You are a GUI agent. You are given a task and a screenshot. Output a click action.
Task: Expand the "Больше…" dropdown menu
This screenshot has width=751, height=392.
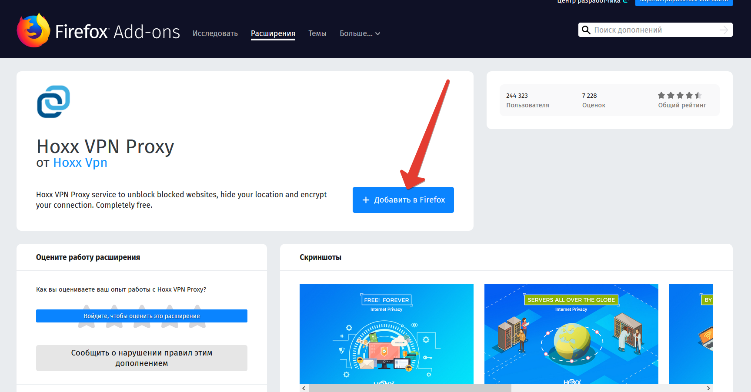360,33
